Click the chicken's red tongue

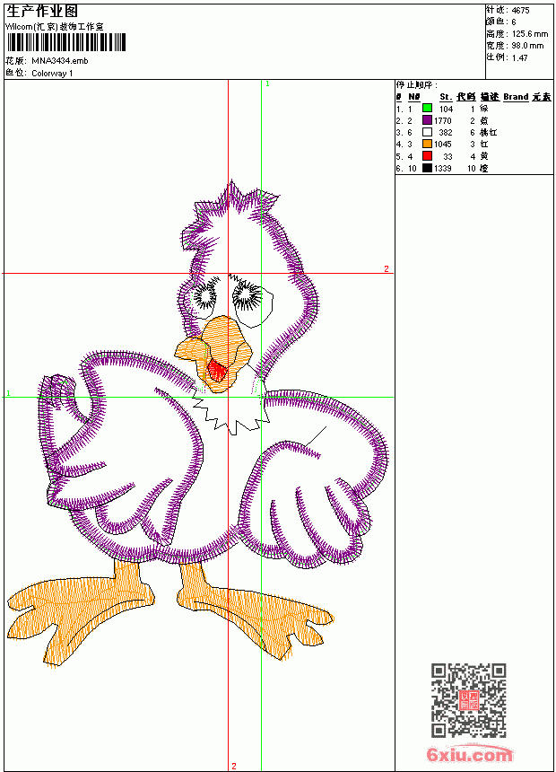(x=216, y=371)
